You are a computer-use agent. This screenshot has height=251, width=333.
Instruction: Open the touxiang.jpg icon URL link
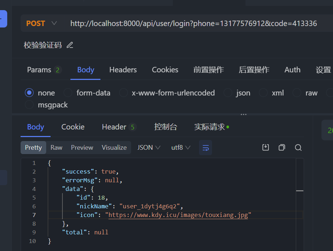pyautogui.click(x=178, y=215)
